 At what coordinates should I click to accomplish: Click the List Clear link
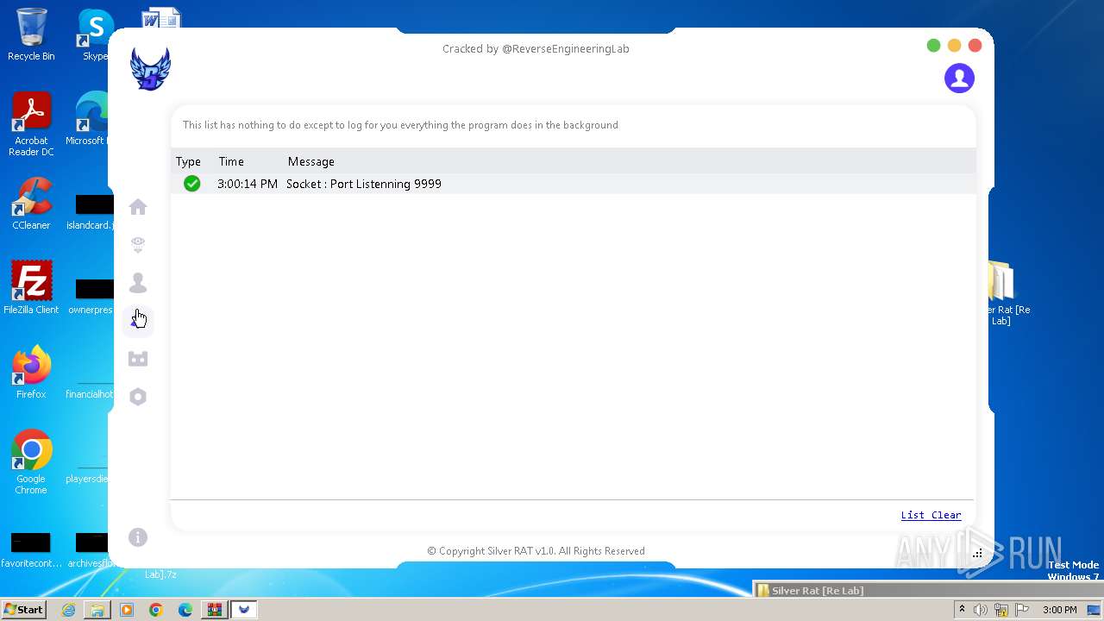[931, 515]
